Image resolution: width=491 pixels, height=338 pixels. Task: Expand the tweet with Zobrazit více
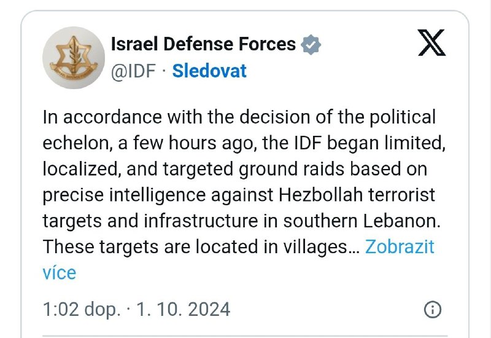(400, 247)
